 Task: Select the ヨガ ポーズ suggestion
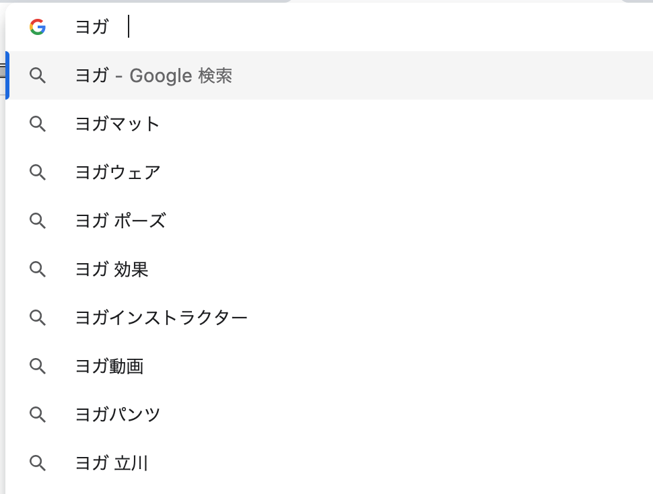(x=121, y=221)
